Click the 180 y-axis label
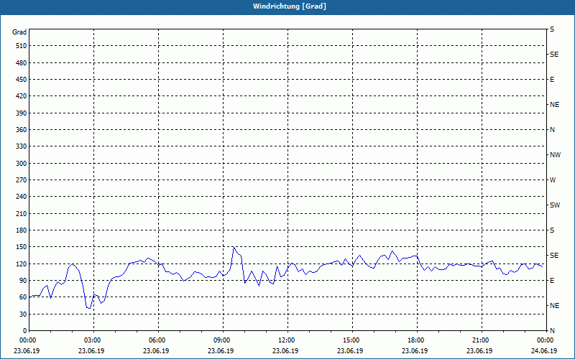575x359 pixels. [x=22, y=230]
